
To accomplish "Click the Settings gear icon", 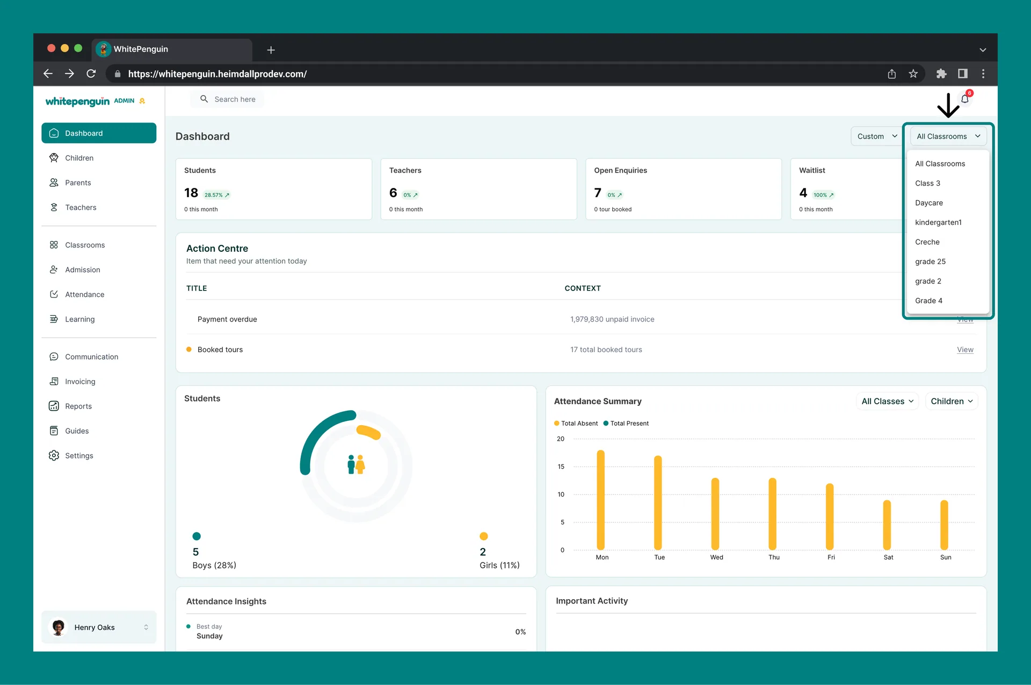I will click(54, 455).
